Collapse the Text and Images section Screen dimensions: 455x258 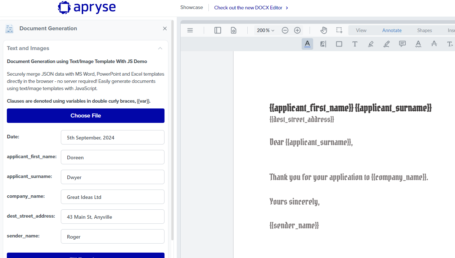(160, 48)
